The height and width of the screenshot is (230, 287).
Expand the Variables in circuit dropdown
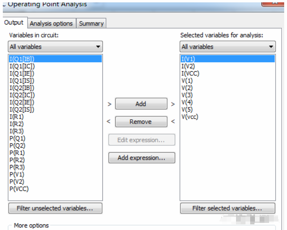(x=55, y=47)
